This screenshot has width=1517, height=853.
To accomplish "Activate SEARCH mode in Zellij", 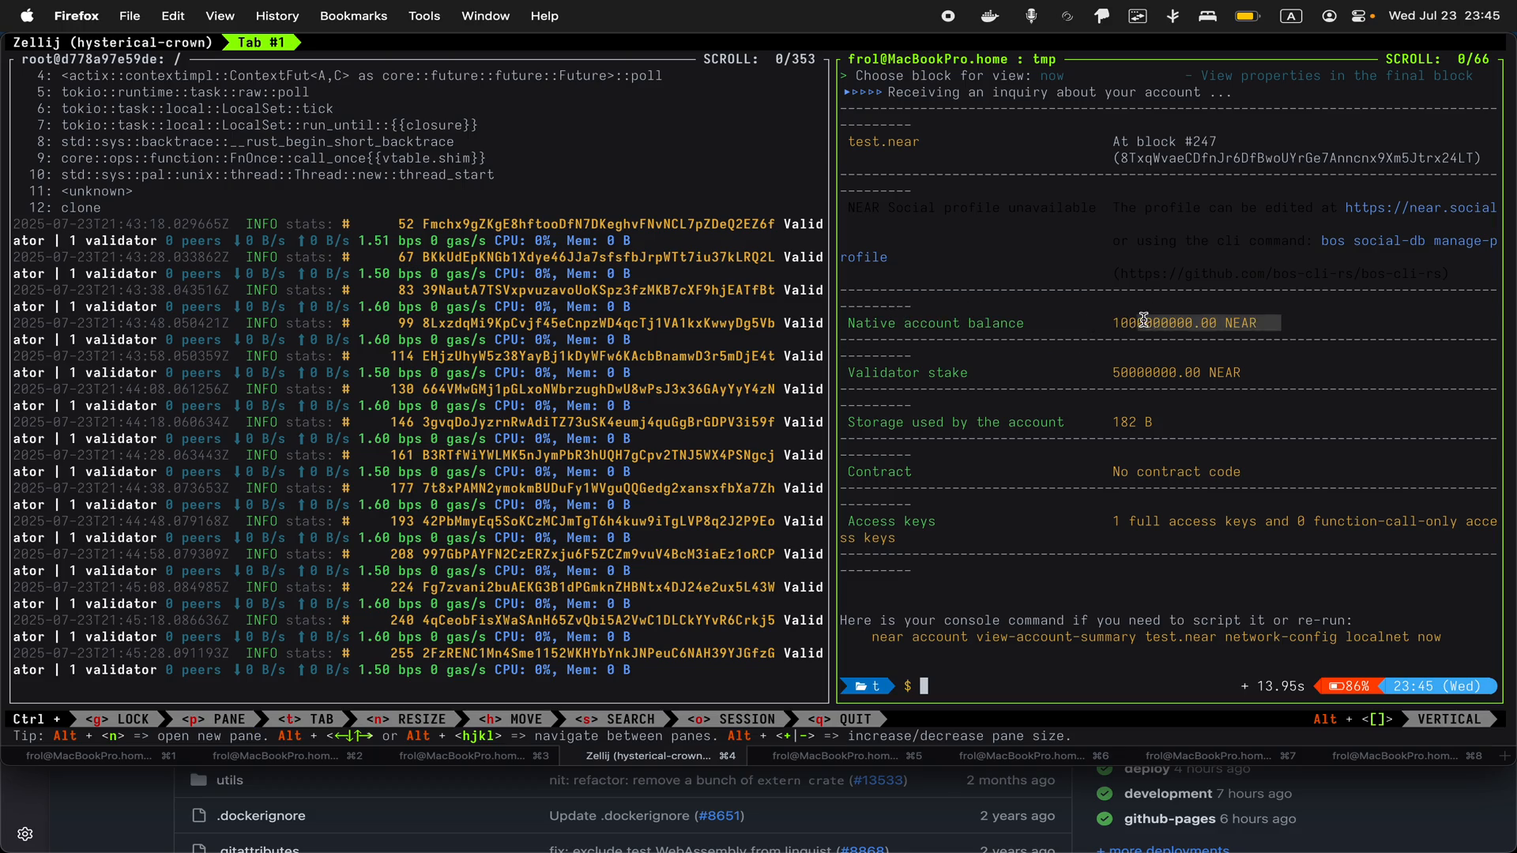I will click(x=617, y=719).
